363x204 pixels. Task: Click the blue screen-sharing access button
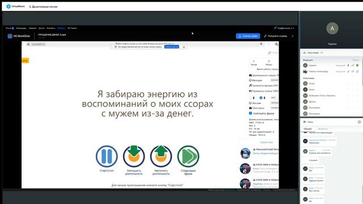(x=171, y=46)
